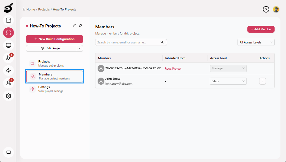Open Projects sub-projects menu item

point(55,63)
